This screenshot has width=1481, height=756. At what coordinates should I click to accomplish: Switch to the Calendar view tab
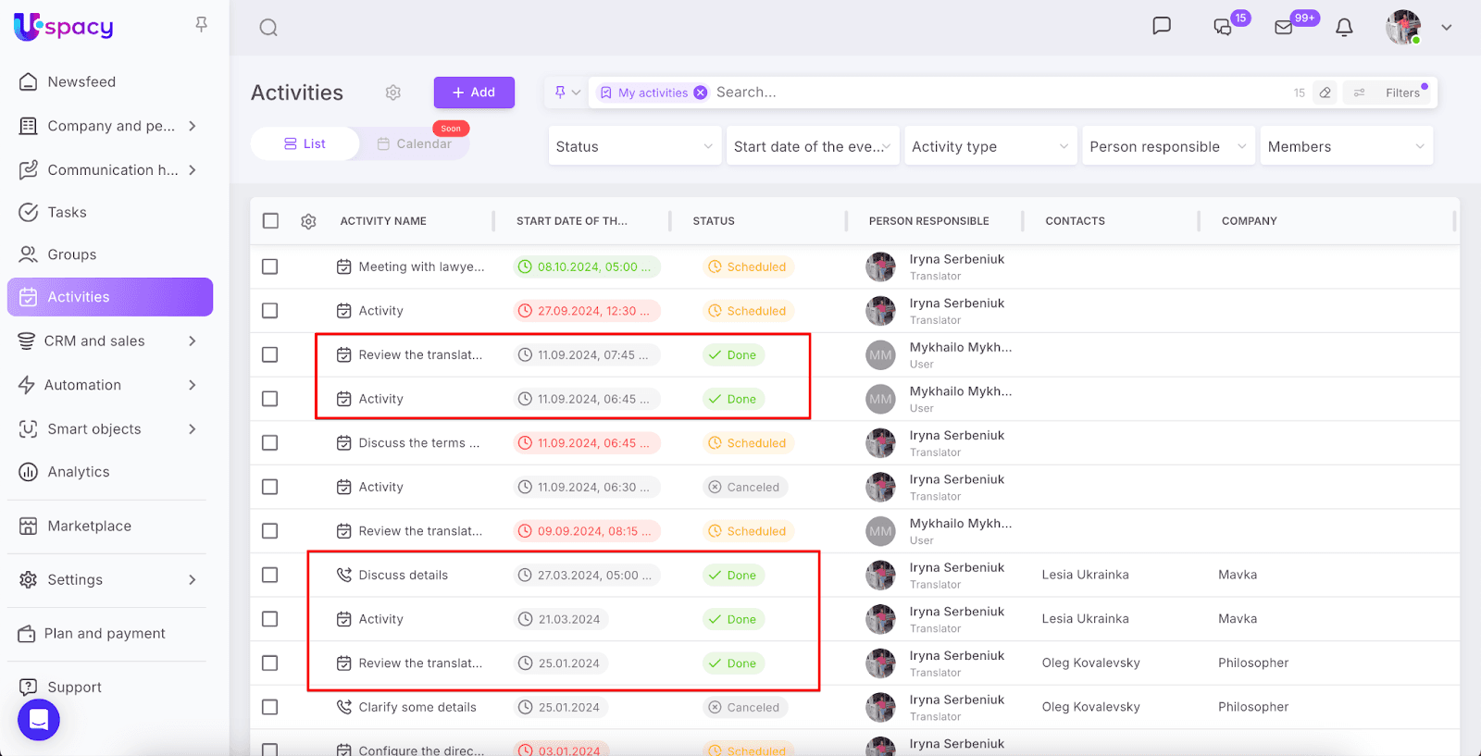pos(415,143)
